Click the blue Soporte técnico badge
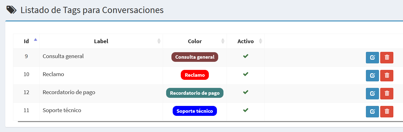 [195, 111]
